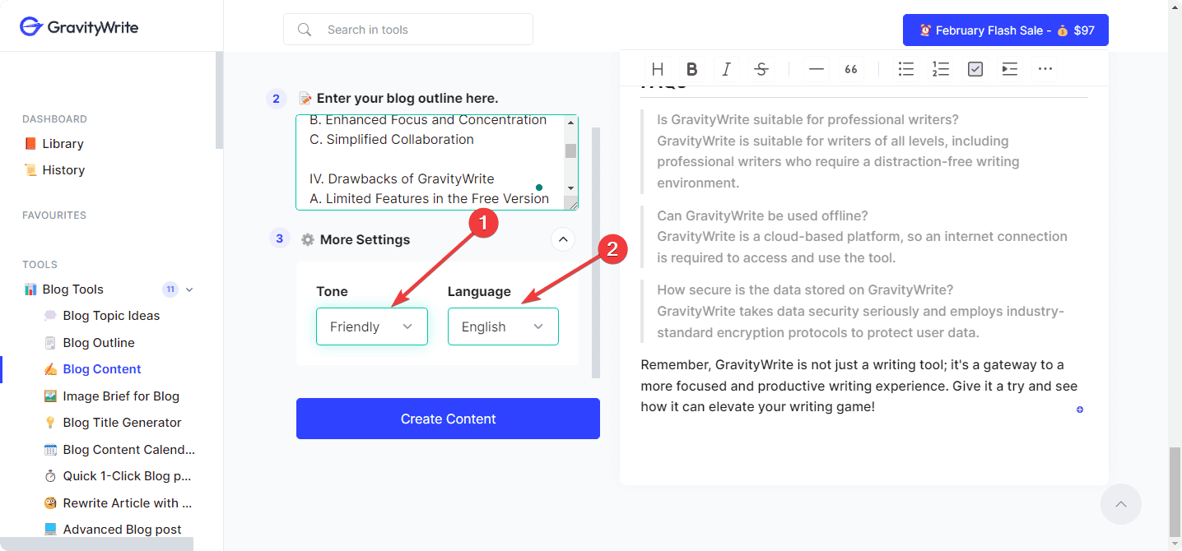
Task: Click the indent icon in toolbar
Action: click(x=1010, y=69)
